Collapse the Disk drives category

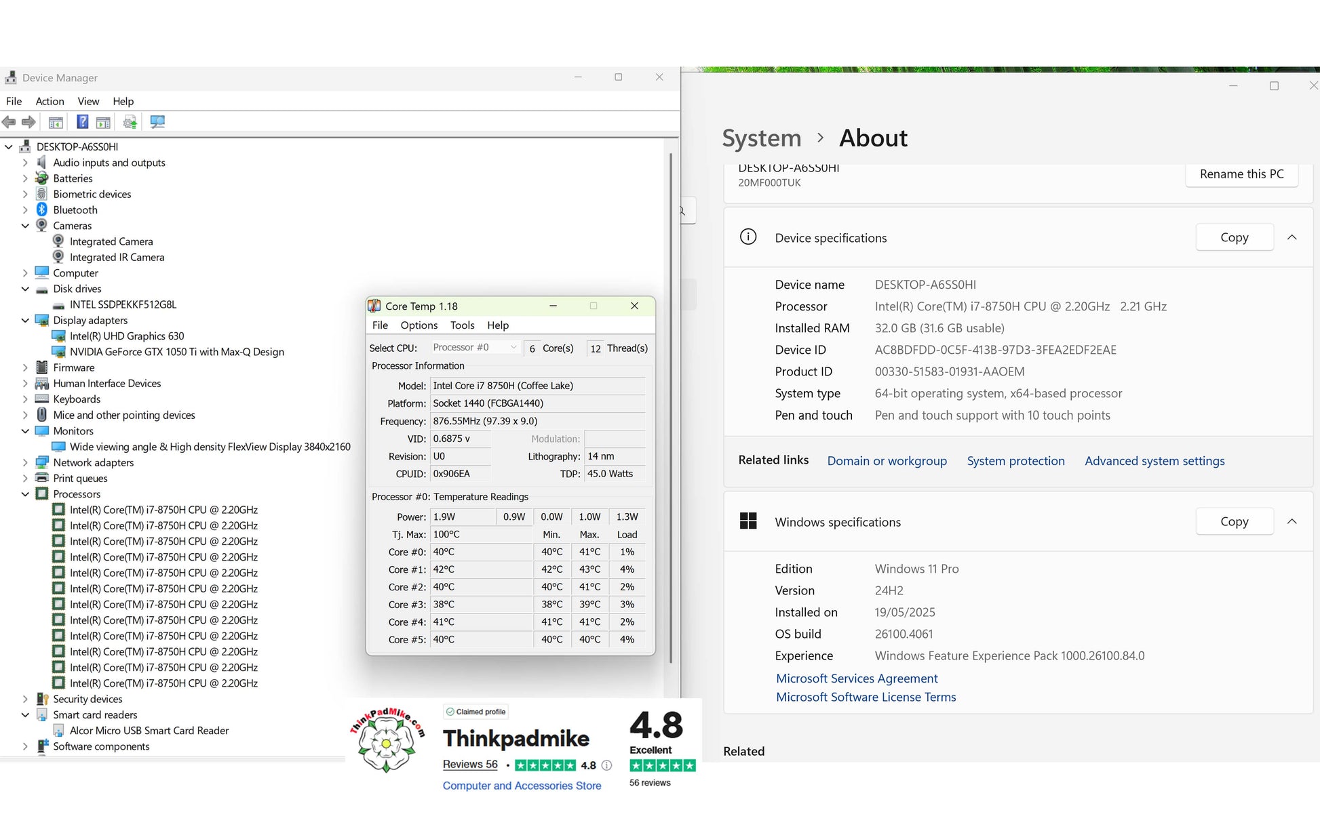click(x=25, y=289)
